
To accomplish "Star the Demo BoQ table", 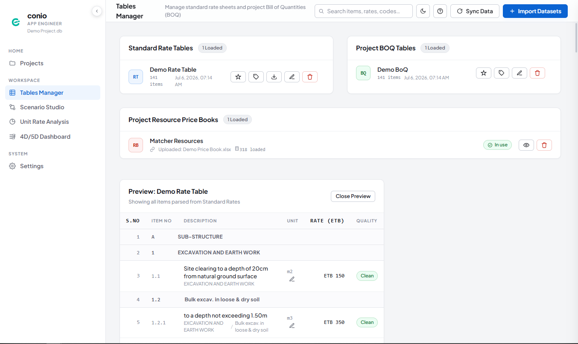I will [484, 73].
